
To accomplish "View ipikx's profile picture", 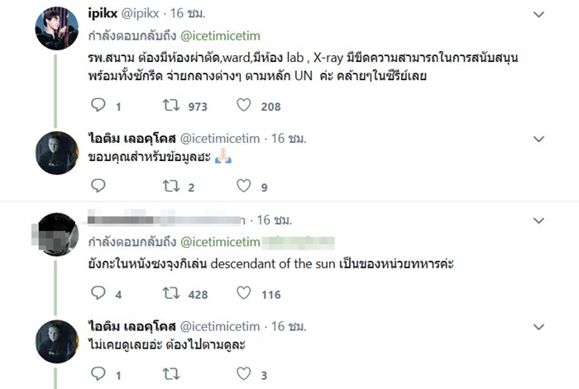I will [x=56, y=28].
